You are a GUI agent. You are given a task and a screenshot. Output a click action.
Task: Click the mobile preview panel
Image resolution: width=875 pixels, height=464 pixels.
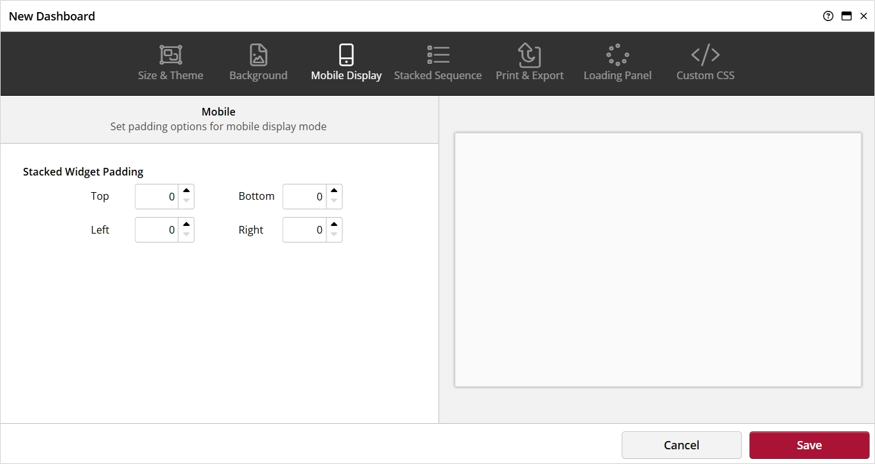click(658, 259)
